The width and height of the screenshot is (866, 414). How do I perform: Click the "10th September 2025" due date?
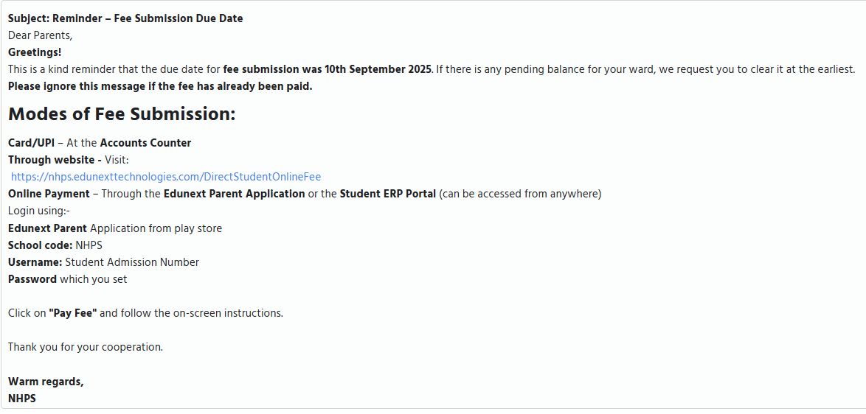coord(378,69)
